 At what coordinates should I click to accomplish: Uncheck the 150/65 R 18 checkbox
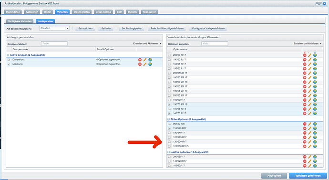169,109
